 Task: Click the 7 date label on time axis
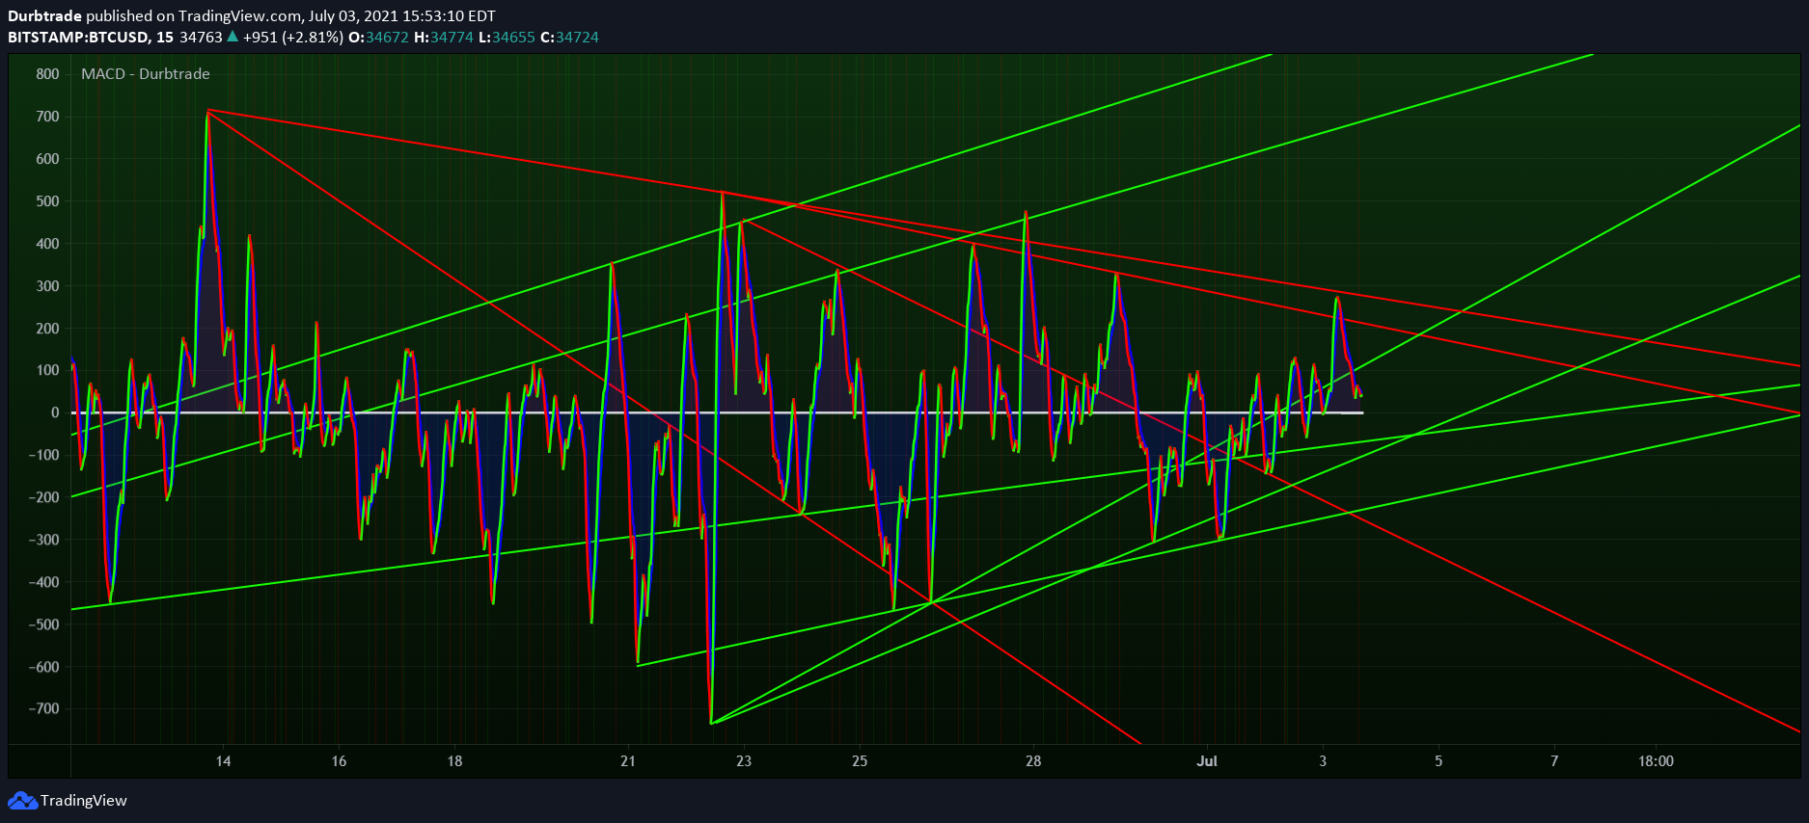click(1554, 761)
